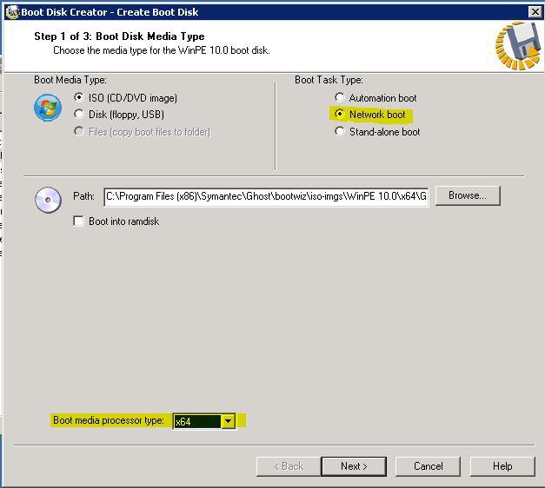This screenshot has width=545, height=488.
Task: Click the title bar application icon
Action: pos(13,12)
